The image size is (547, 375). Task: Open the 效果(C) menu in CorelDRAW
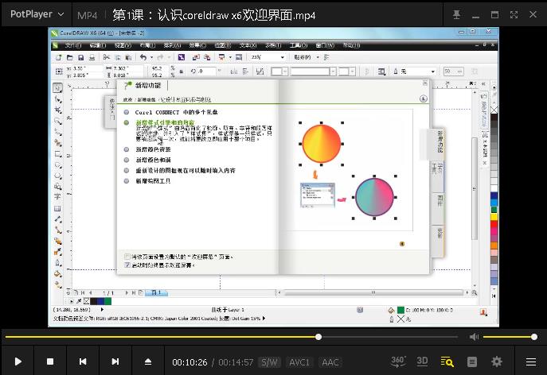pos(197,45)
